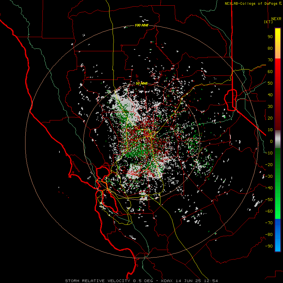Click the 90 value on the velocity scale
This screenshot has height=283, width=283.
[x=270, y=37]
